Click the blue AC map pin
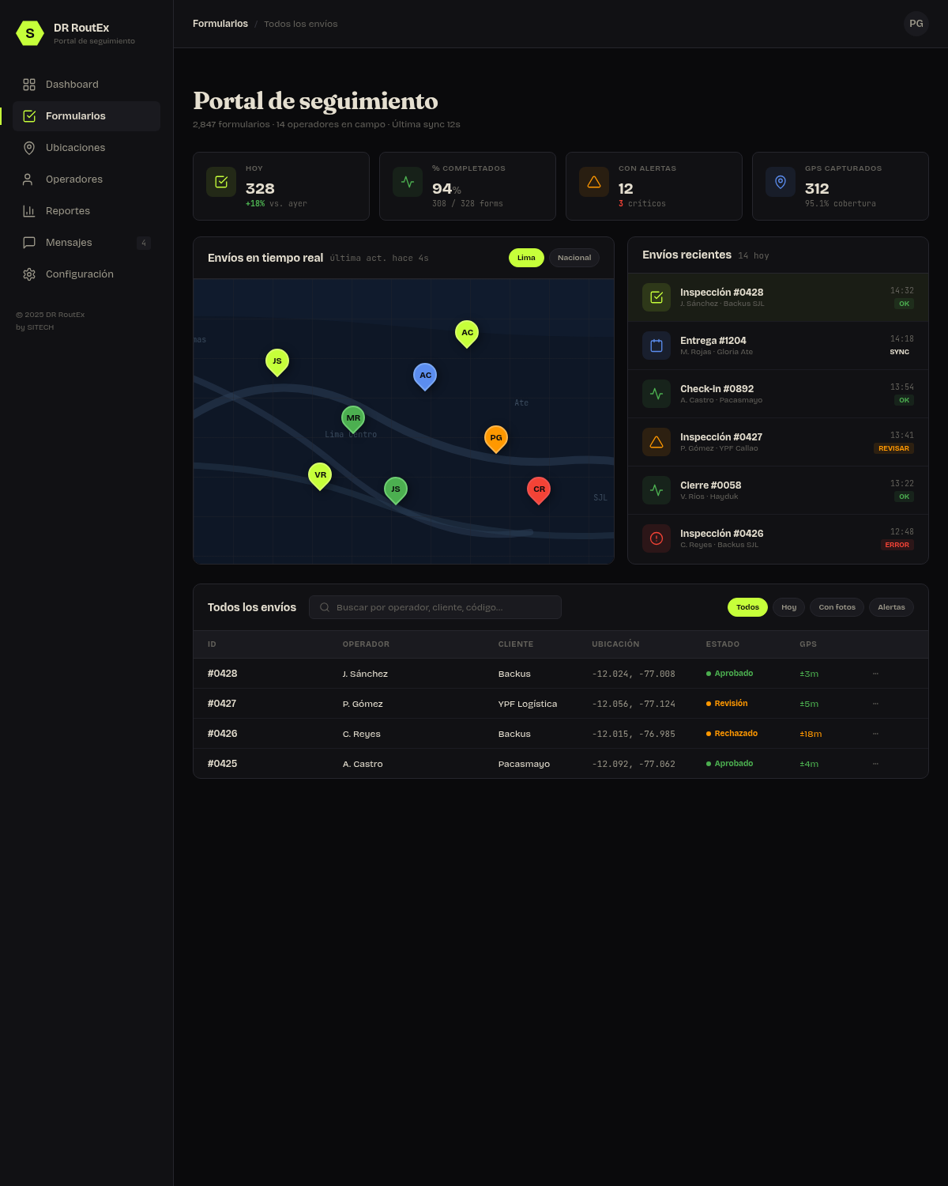The width and height of the screenshot is (948, 1186). pos(425,376)
